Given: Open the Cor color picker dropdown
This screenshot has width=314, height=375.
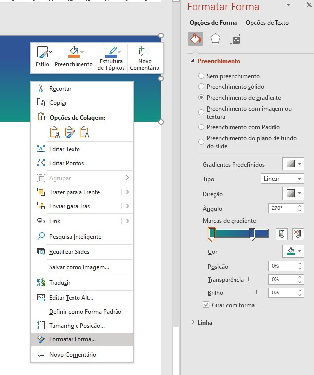Looking at the screenshot, I should 293,251.
